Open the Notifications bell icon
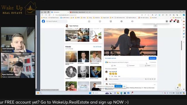Screen dimensions: 187x105 click(174, 21)
